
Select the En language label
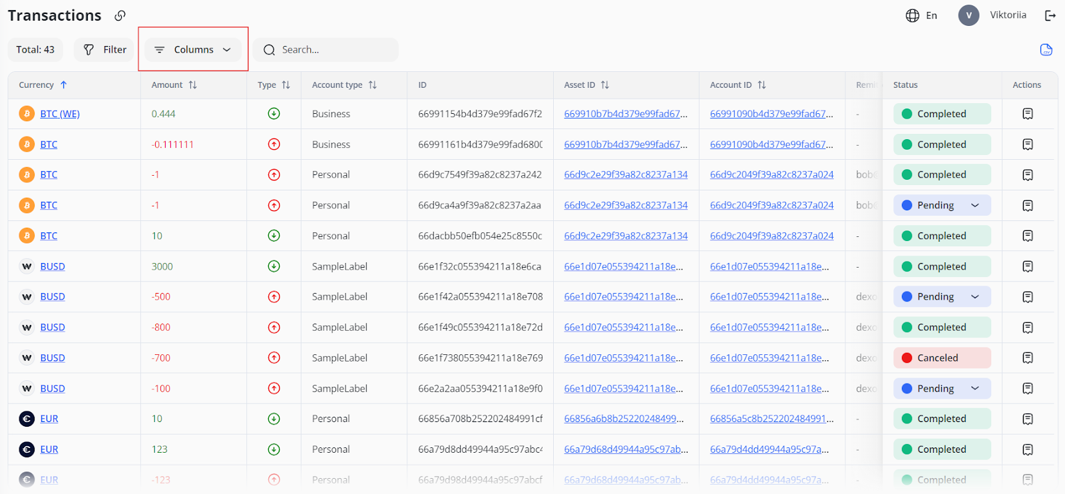point(931,15)
